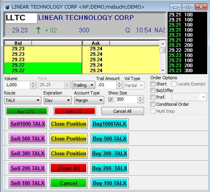Check the Pref. option
This screenshot has width=210, height=192.
tap(153, 97)
